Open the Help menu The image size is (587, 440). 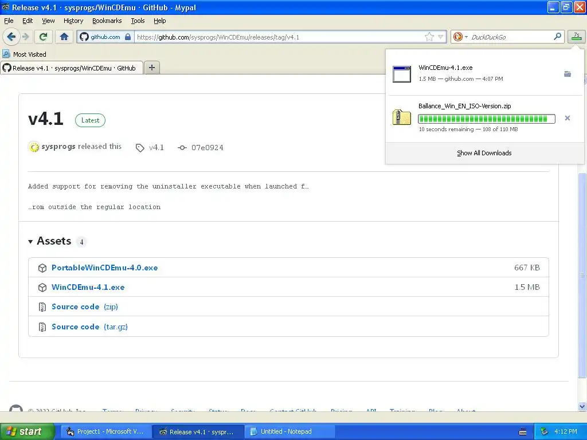coord(159,21)
